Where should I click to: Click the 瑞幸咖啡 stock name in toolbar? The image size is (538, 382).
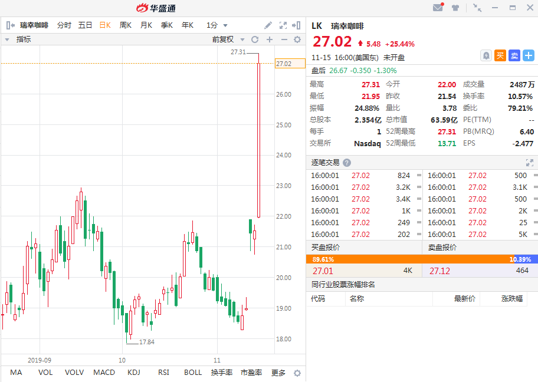34,25
